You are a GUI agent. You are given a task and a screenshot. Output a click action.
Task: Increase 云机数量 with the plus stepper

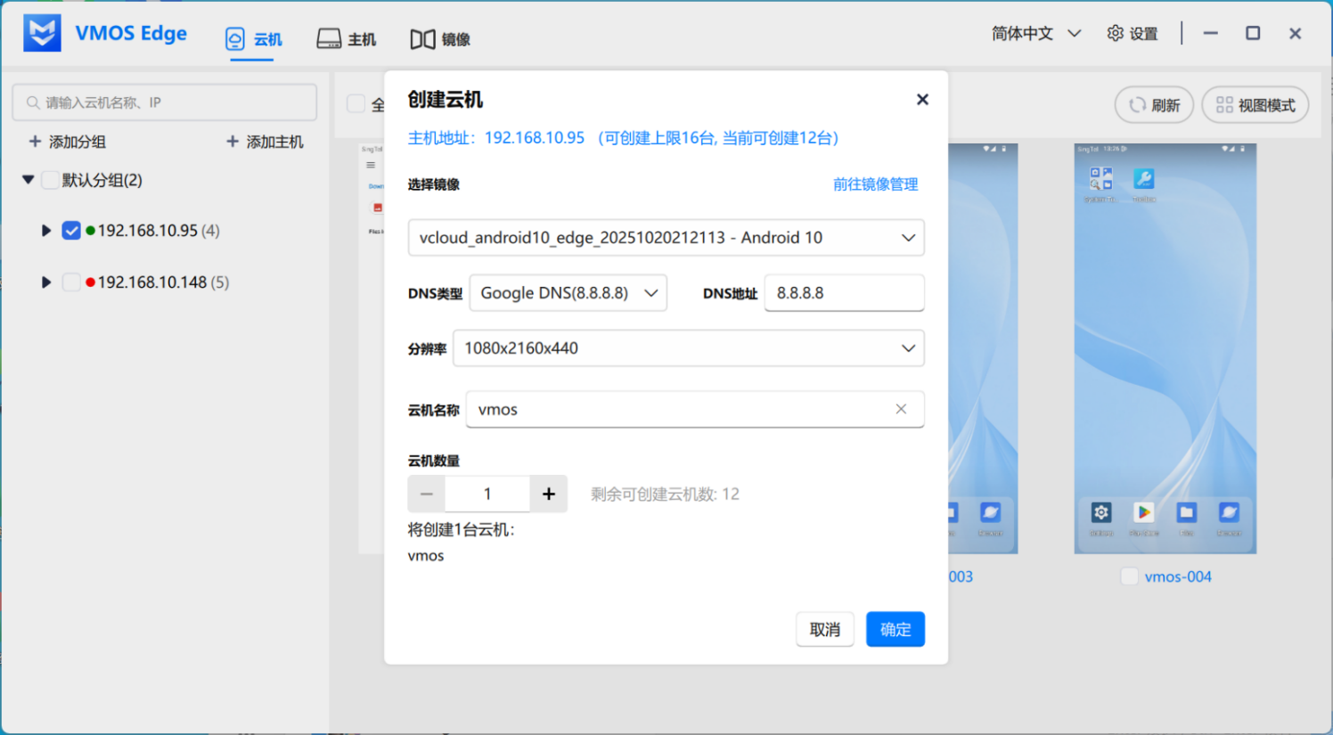point(548,494)
